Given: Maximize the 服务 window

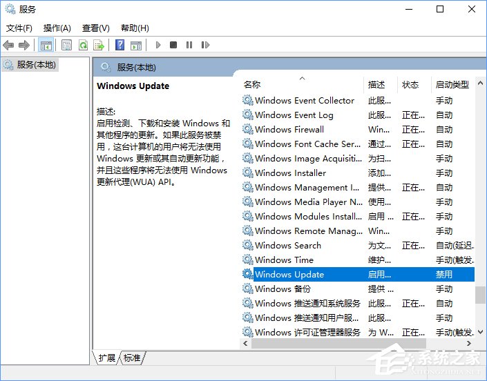Looking at the screenshot, I should click(x=440, y=9).
